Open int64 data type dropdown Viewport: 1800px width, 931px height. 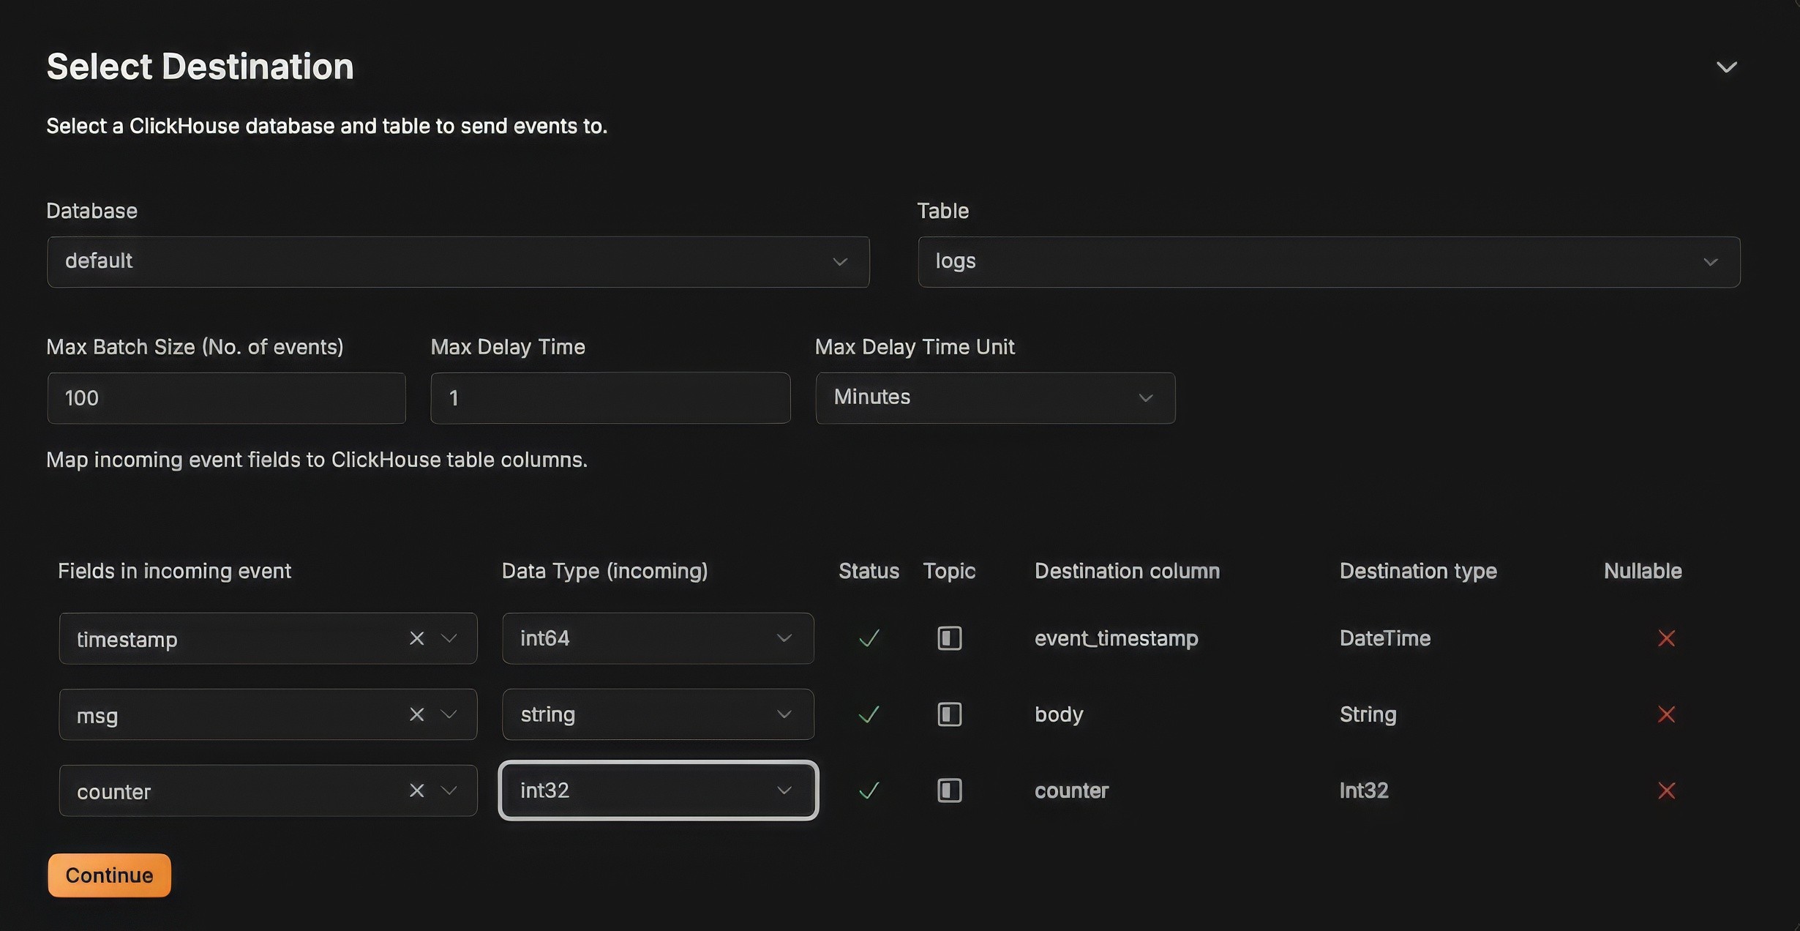click(657, 638)
